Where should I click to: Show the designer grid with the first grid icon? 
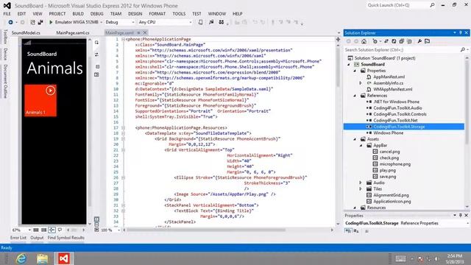click(x=36, y=230)
